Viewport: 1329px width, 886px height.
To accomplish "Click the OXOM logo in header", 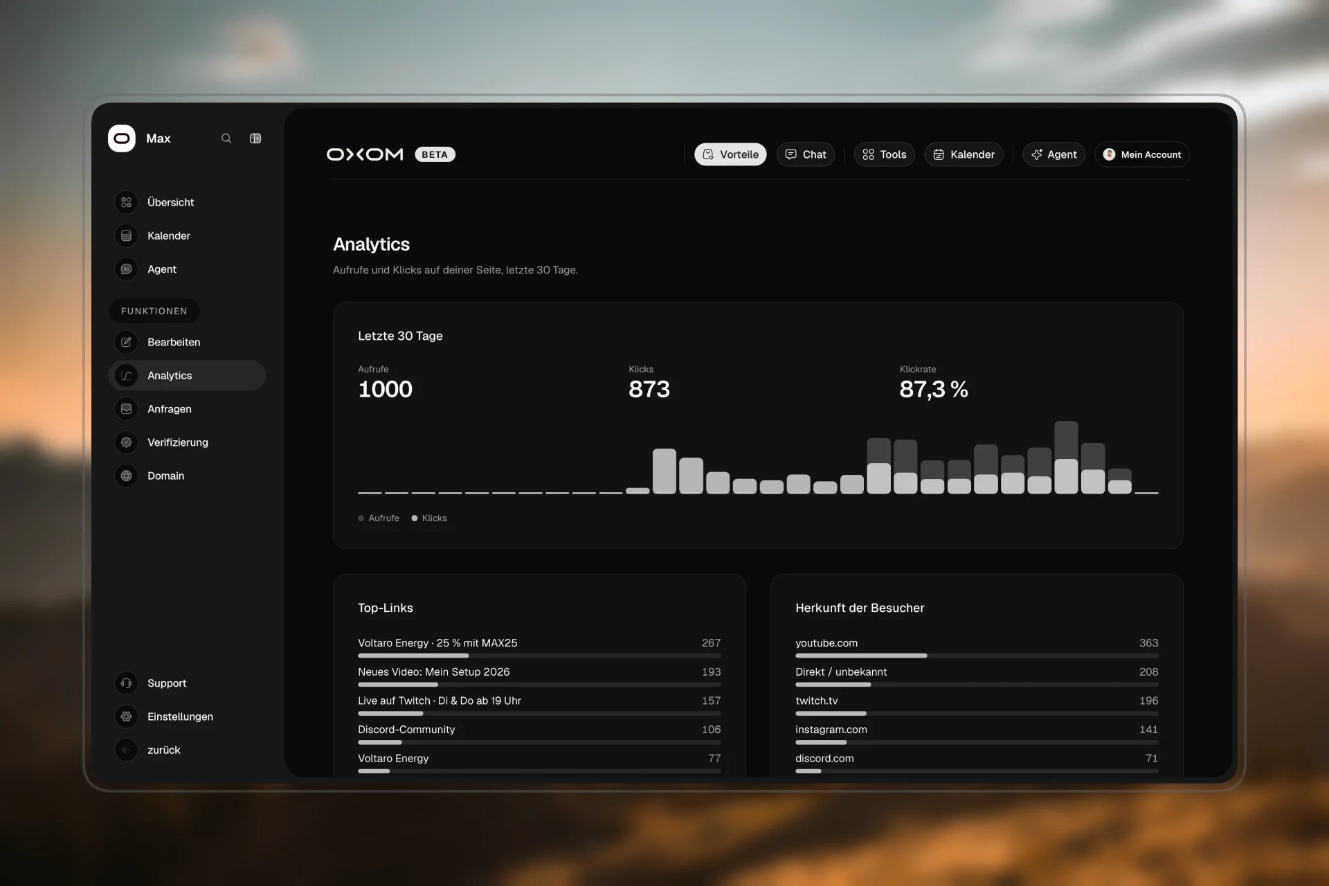I will [365, 154].
